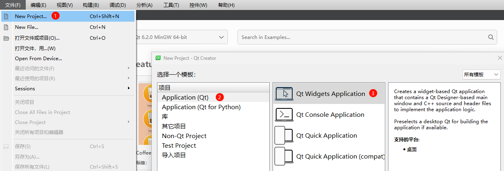Image resolution: width=504 pixels, height=171 pixels.
Task: Open the 控件(W) menu
Action: 198,5
